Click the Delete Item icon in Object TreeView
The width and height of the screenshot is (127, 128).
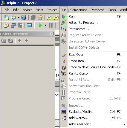pyautogui.click(x=10, y=41)
